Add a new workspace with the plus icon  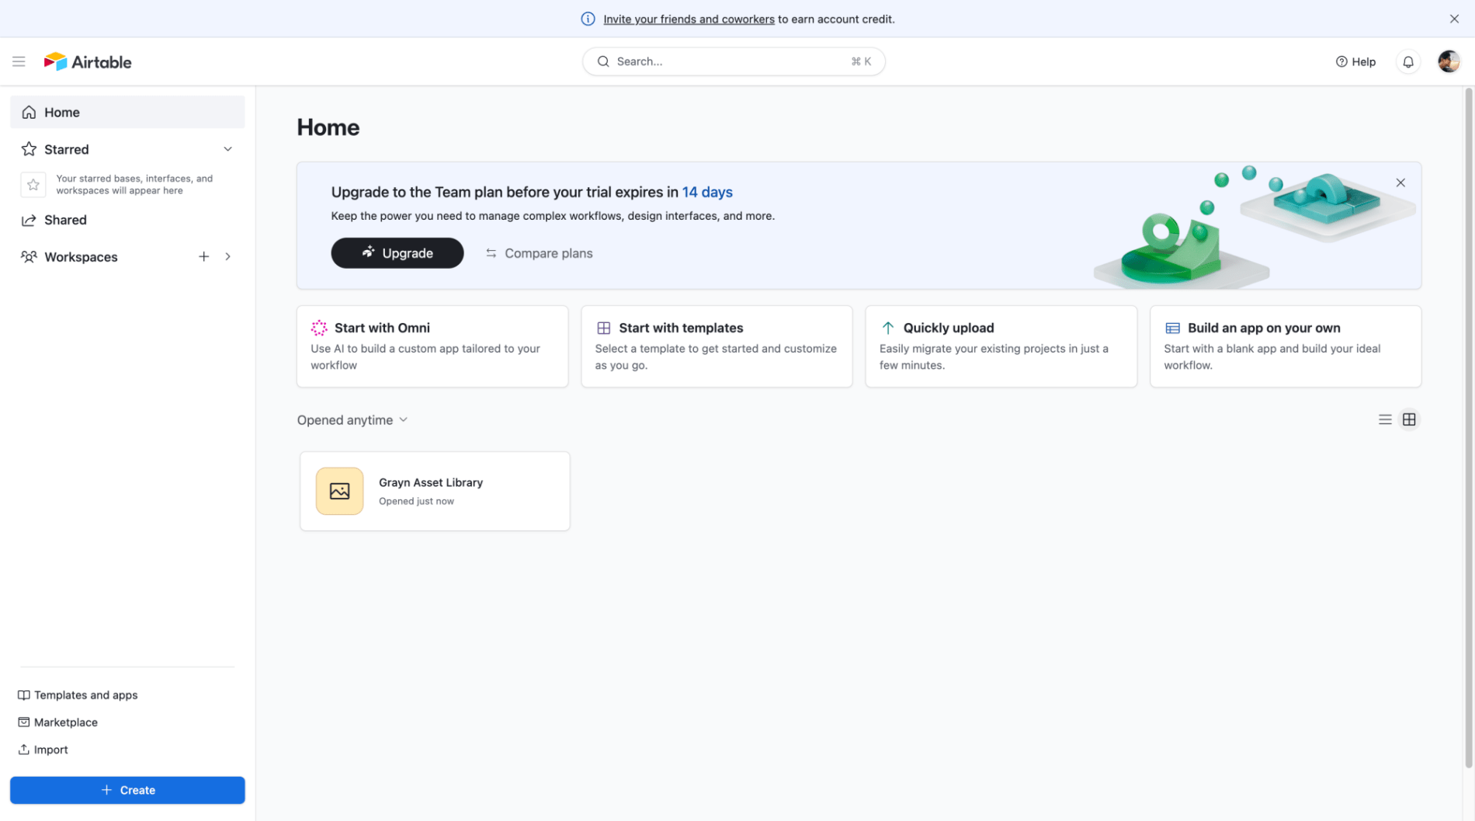203,256
